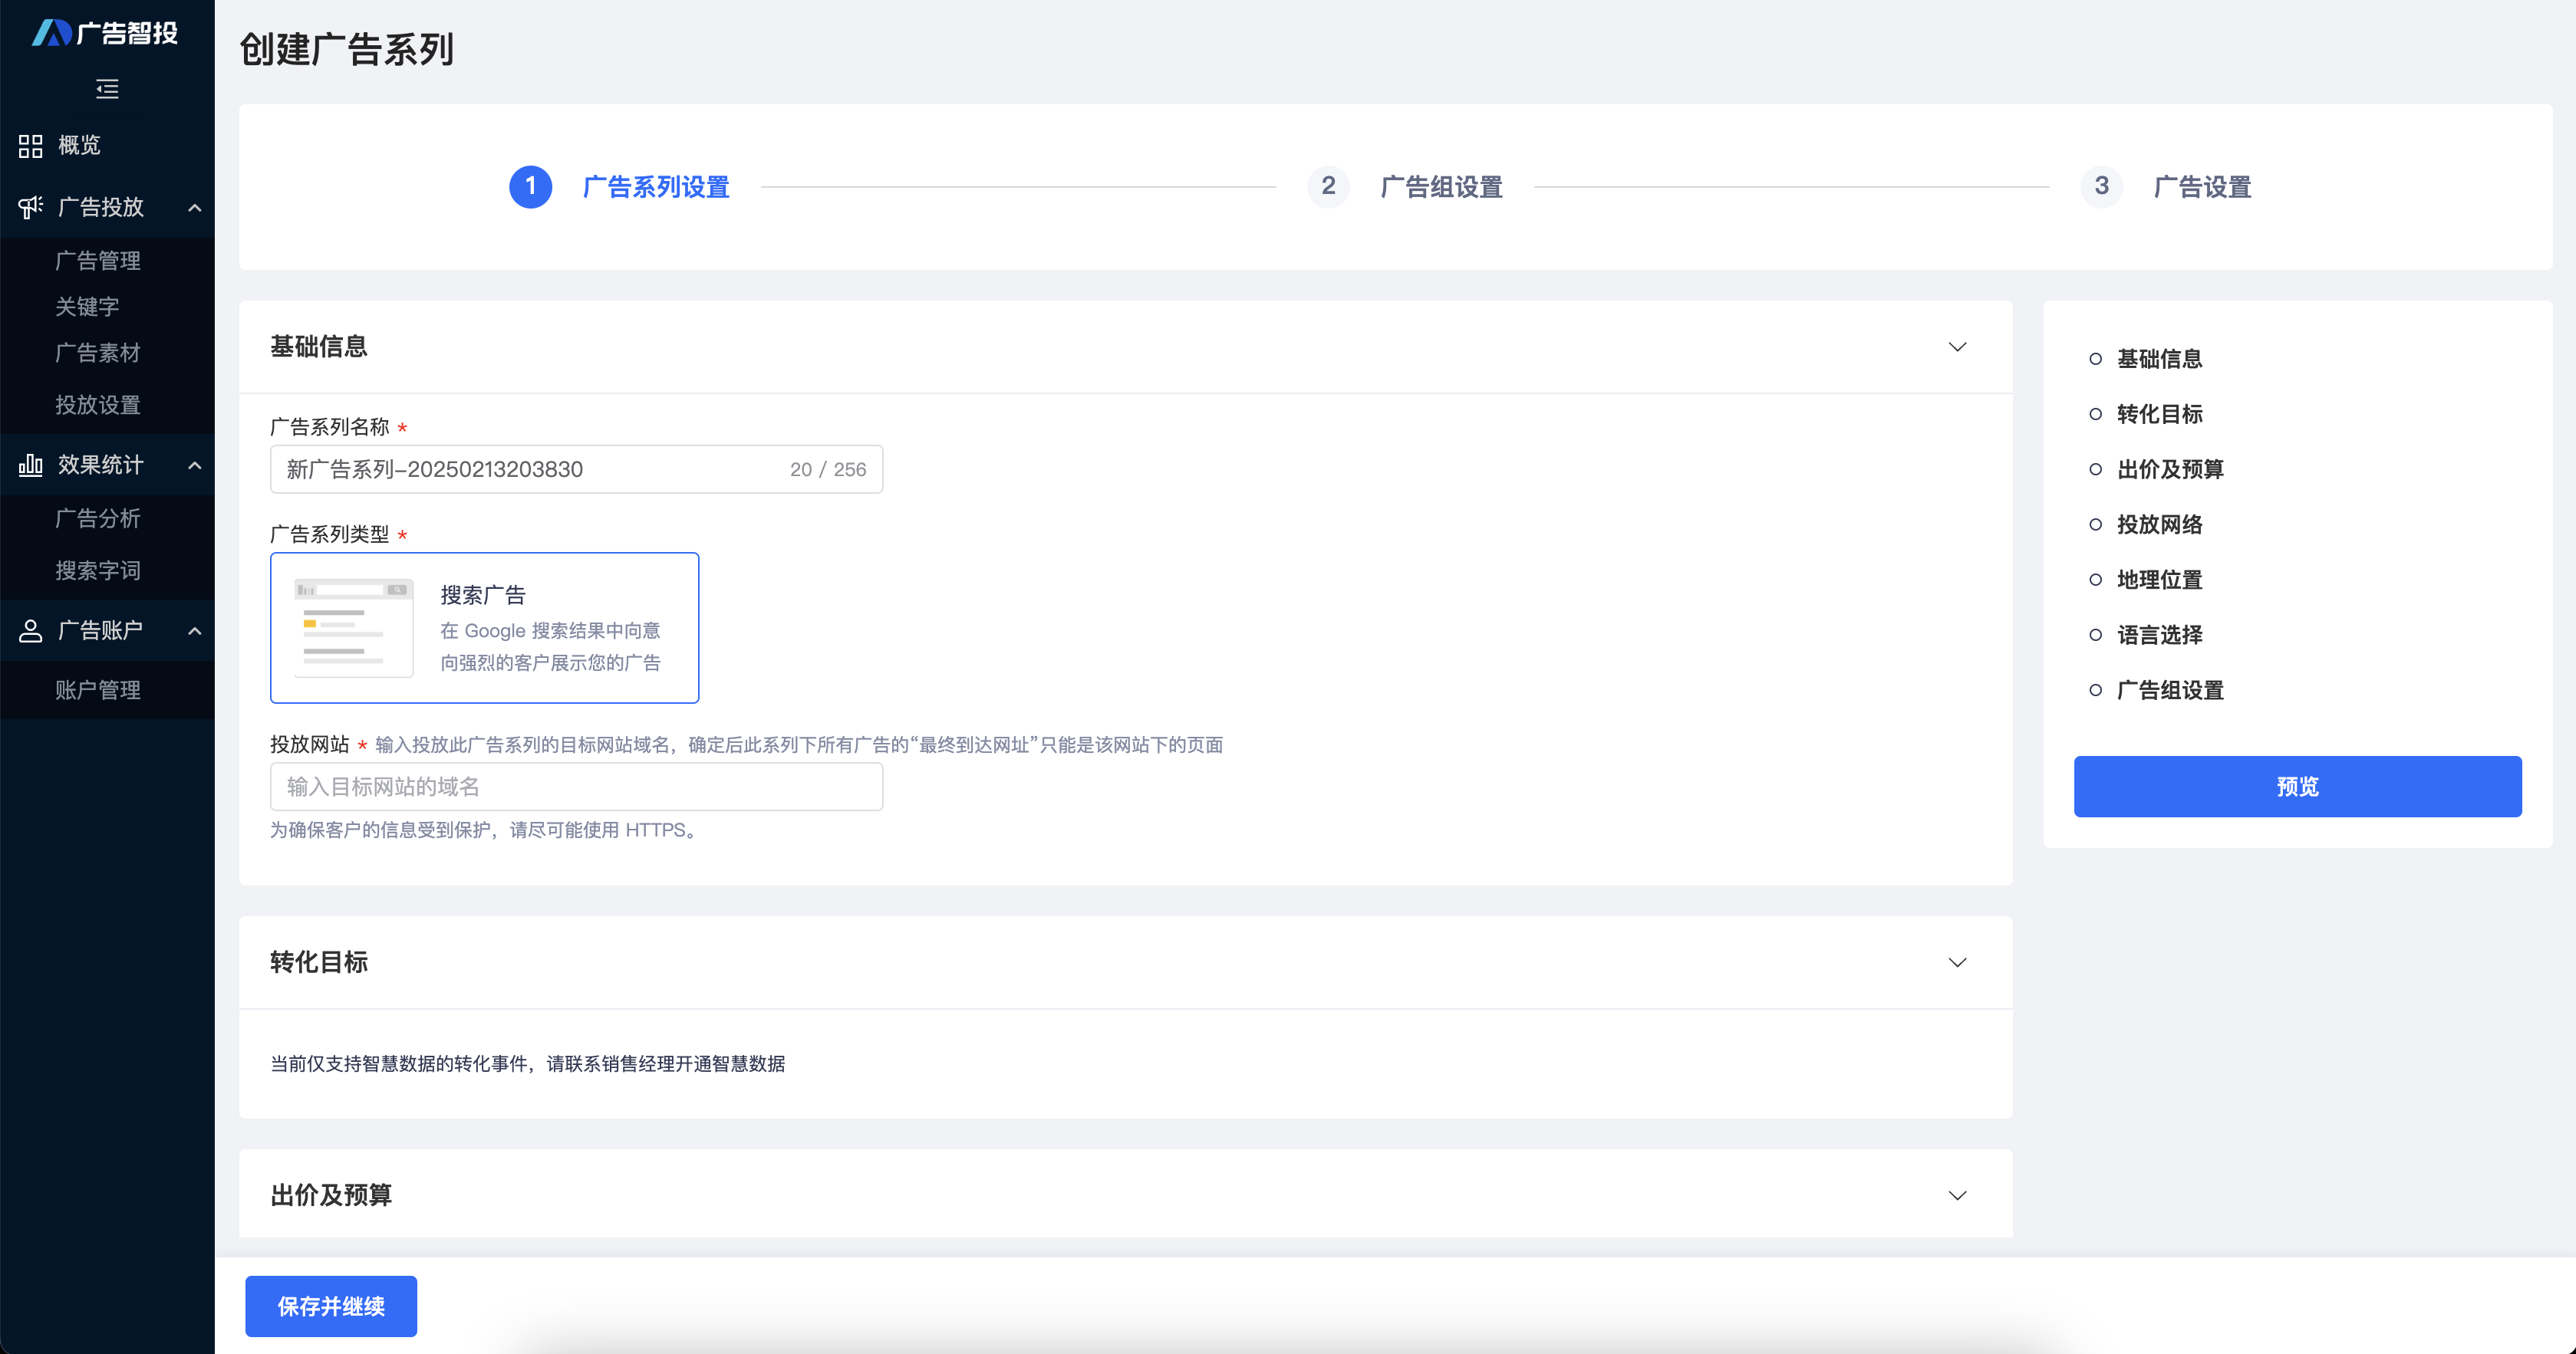Select the 转化目标 anchor bullet
This screenshot has width=2576, height=1354.
(x=2095, y=414)
